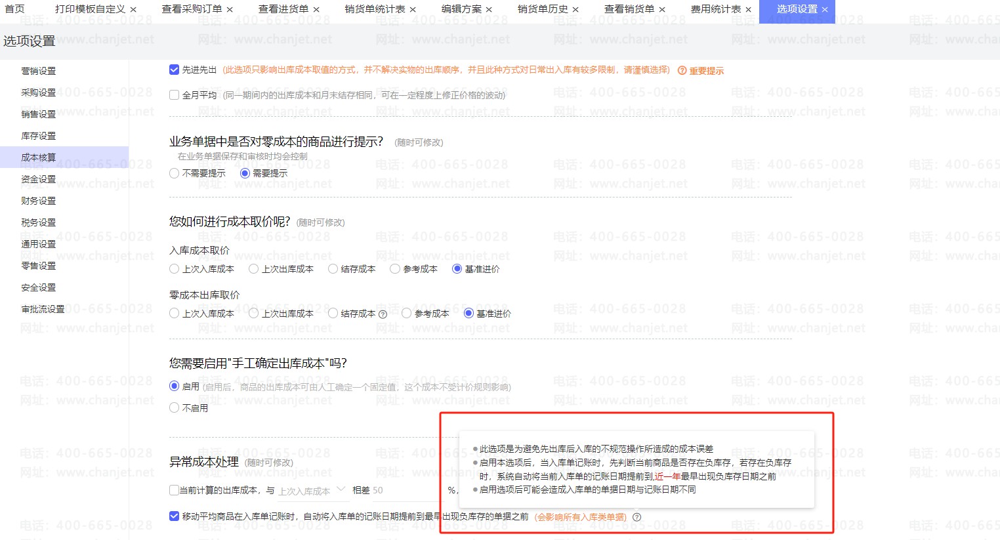
Task: Select the 需要提示 radio button
Action: click(x=245, y=173)
